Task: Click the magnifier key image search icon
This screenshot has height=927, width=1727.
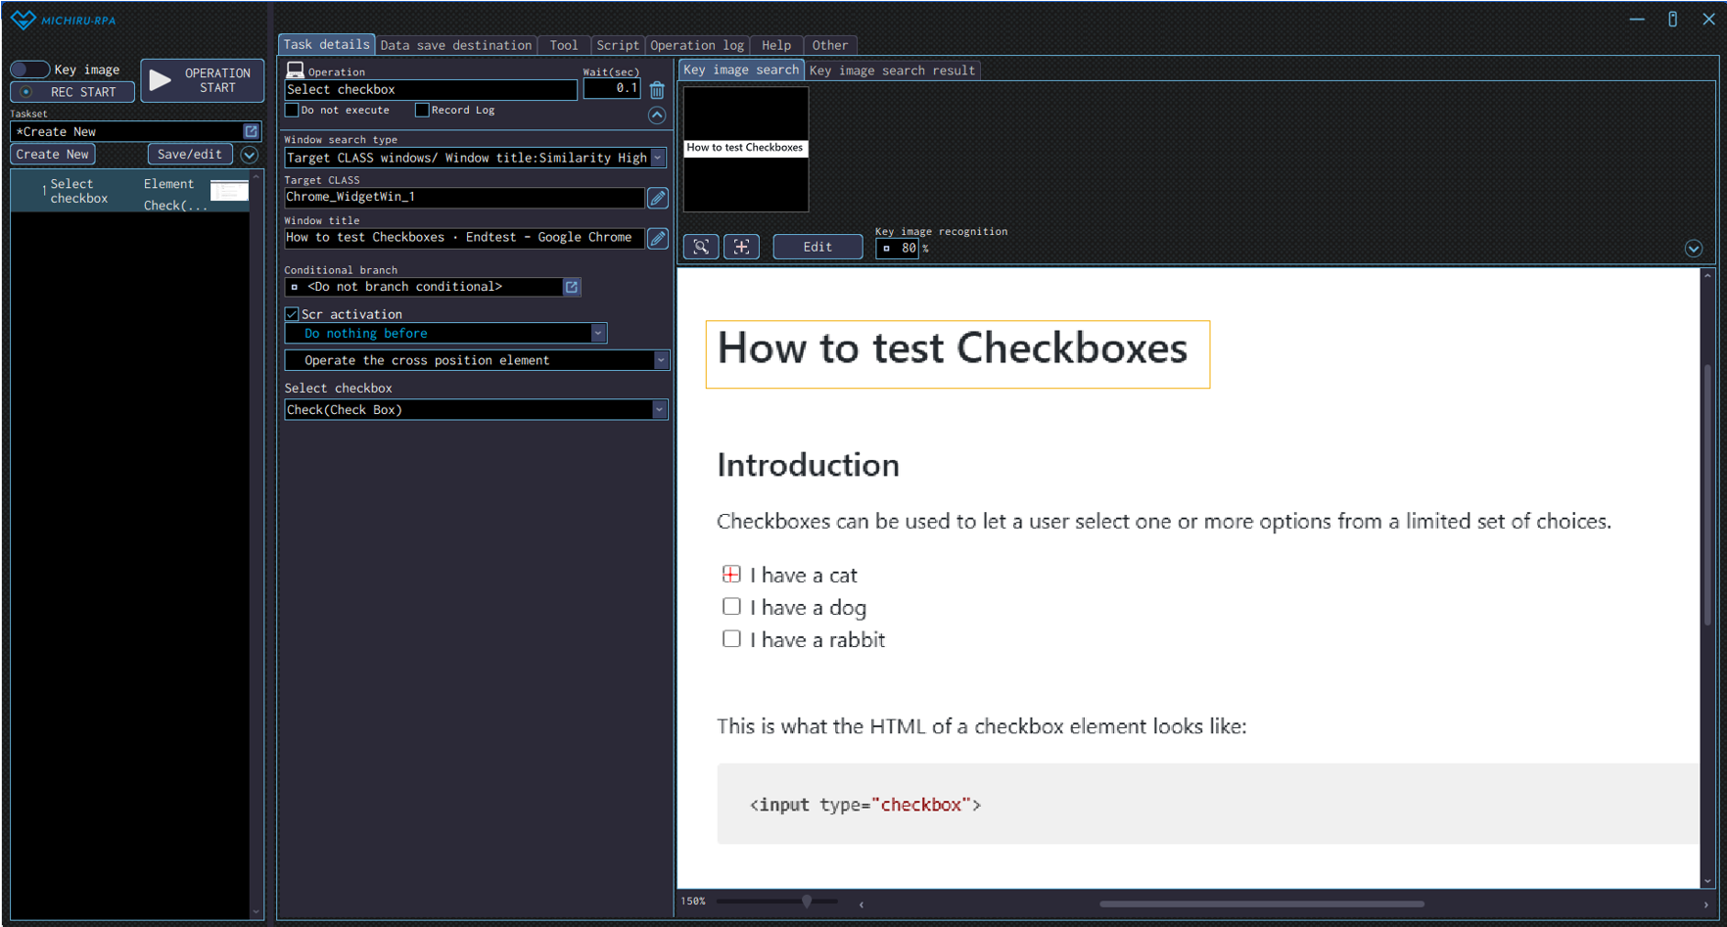Action: pyautogui.click(x=701, y=247)
